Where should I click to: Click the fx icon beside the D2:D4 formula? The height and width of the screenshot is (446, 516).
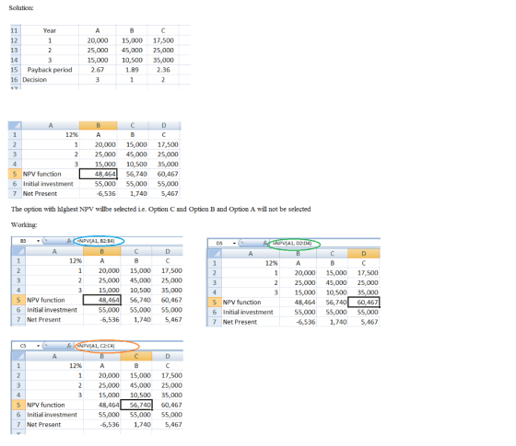pos(265,243)
